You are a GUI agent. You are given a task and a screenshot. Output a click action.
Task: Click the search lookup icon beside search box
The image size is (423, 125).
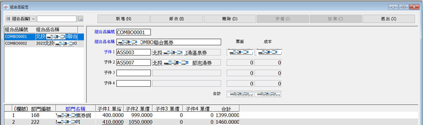[x=80, y=19]
